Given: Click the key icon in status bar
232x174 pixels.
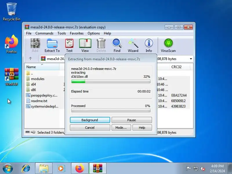Looking at the screenshot, I should [33, 132].
